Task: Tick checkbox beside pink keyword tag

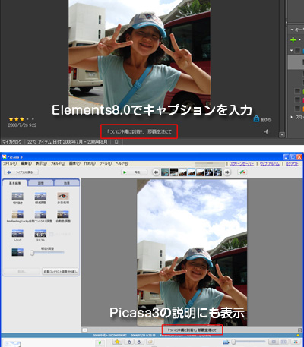Action: click(x=297, y=99)
